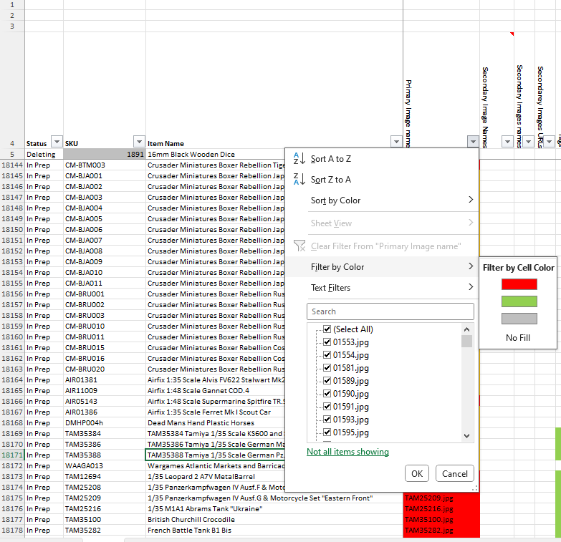Open Text Filters menu entry
561x542 pixels.
(382, 287)
